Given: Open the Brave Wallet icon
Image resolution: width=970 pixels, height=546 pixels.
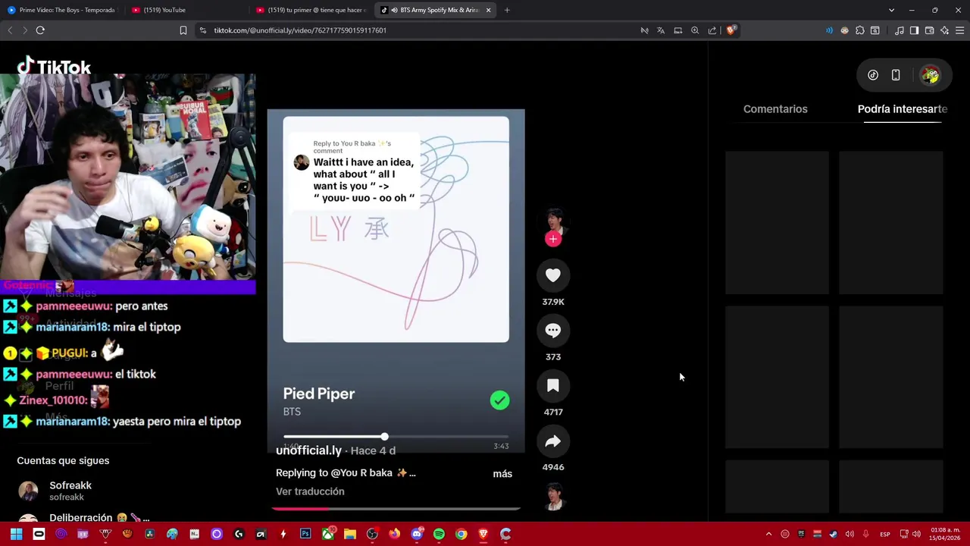Looking at the screenshot, I should (x=929, y=30).
